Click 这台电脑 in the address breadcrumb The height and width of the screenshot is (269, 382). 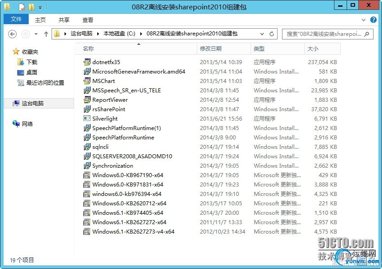(x=82, y=34)
